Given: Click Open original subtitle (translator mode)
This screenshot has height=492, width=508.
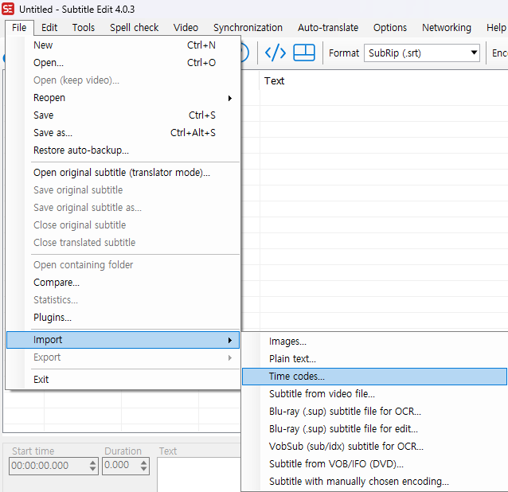Looking at the screenshot, I should [x=121, y=173].
